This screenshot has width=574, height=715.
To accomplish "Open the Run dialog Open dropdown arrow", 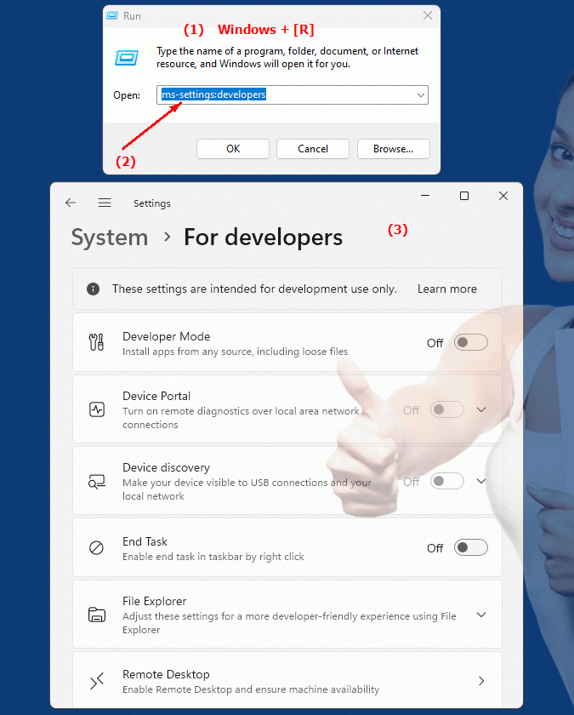I will click(x=420, y=95).
